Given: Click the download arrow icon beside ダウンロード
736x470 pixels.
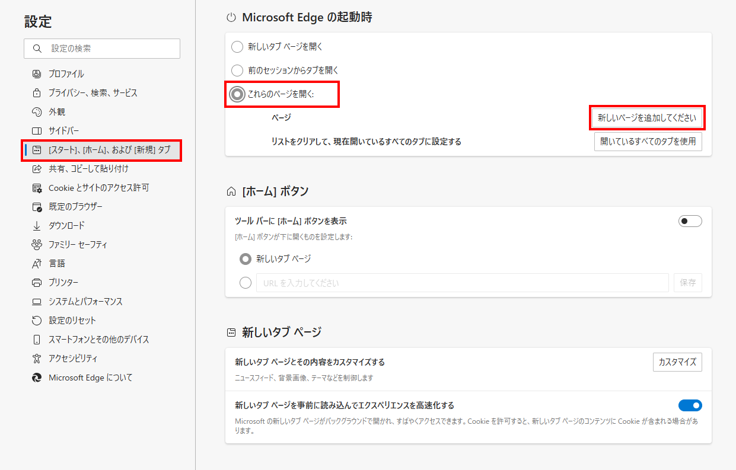Looking at the screenshot, I should click(x=37, y=226).
